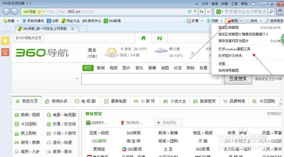Open the 游戏中心 bookmark
284x157 pixels.
pos(92,21)
